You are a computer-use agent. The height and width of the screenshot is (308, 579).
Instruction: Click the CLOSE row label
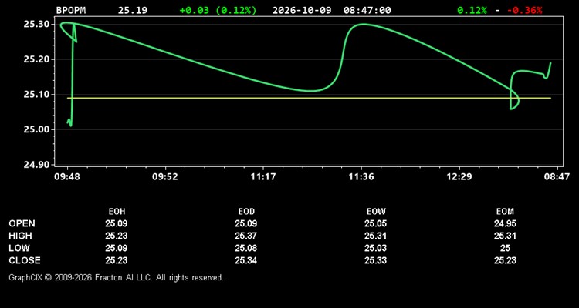(25, 260)
